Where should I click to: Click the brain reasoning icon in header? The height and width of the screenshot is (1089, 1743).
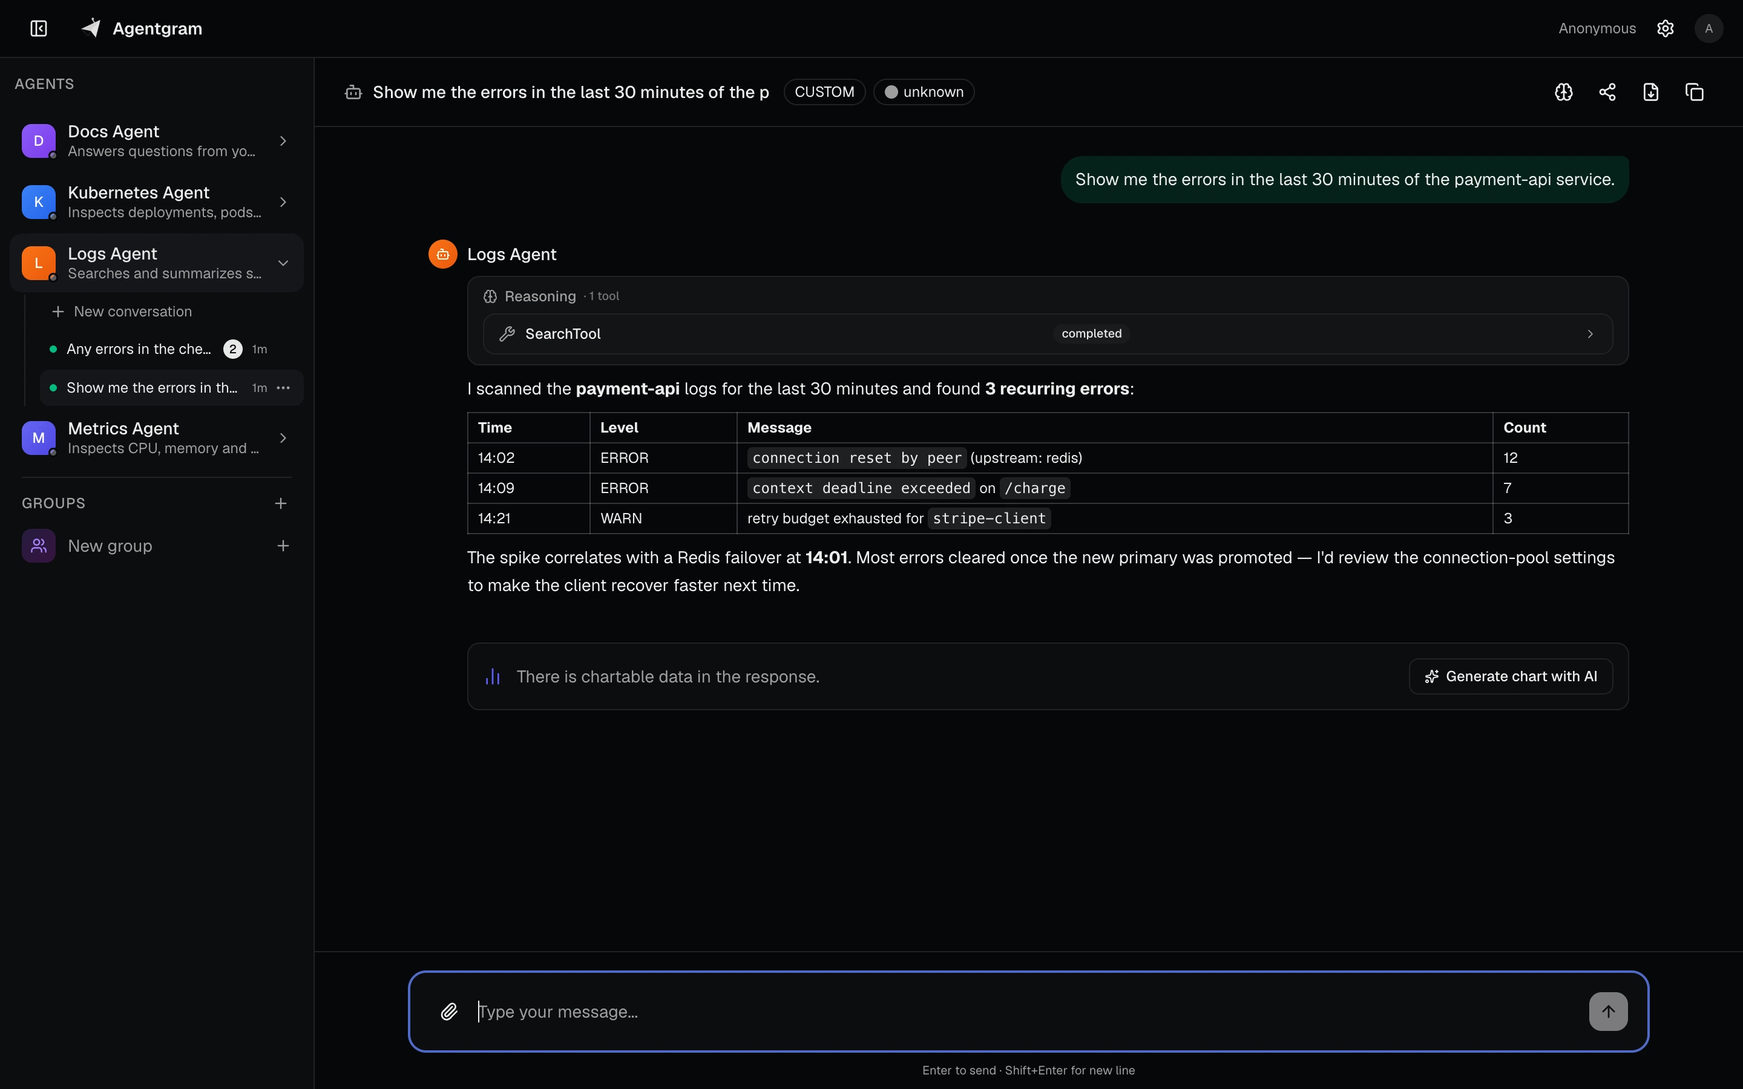(1564, 92)
